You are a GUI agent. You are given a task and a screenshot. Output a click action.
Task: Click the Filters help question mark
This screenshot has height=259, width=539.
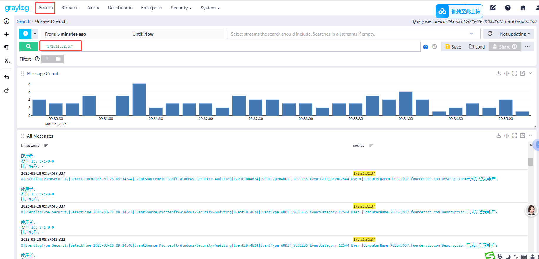[x=37, y=59]
